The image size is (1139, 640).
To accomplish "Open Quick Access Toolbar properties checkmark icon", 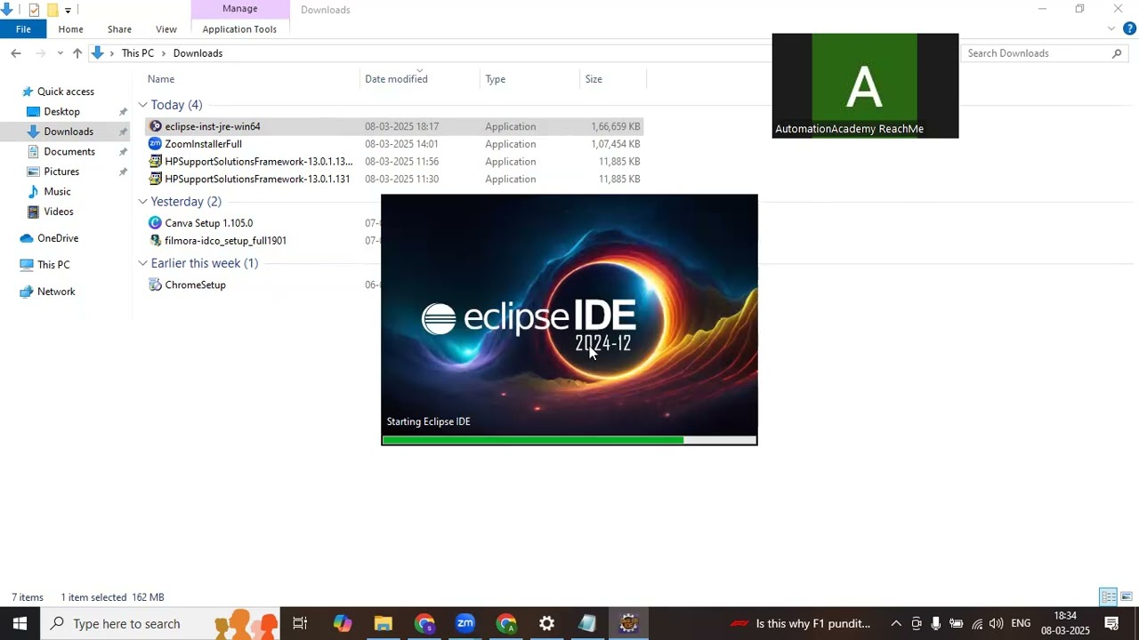I will point(34,10).
